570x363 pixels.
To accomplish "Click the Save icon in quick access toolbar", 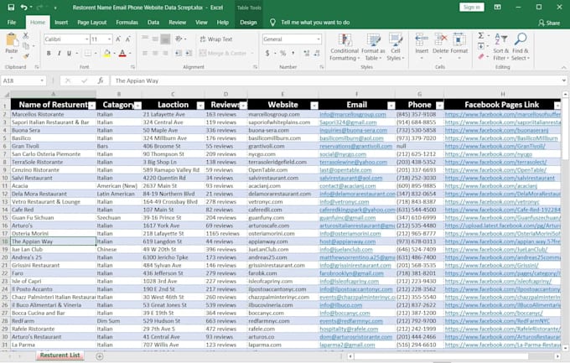I will click(11, 8).
